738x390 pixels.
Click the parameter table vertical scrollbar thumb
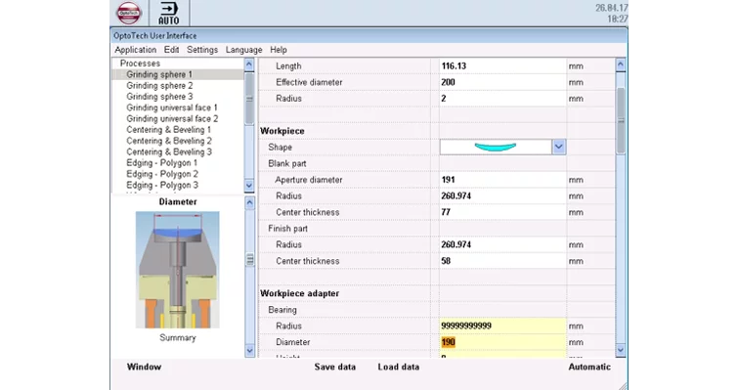click(x=621, y=120)
